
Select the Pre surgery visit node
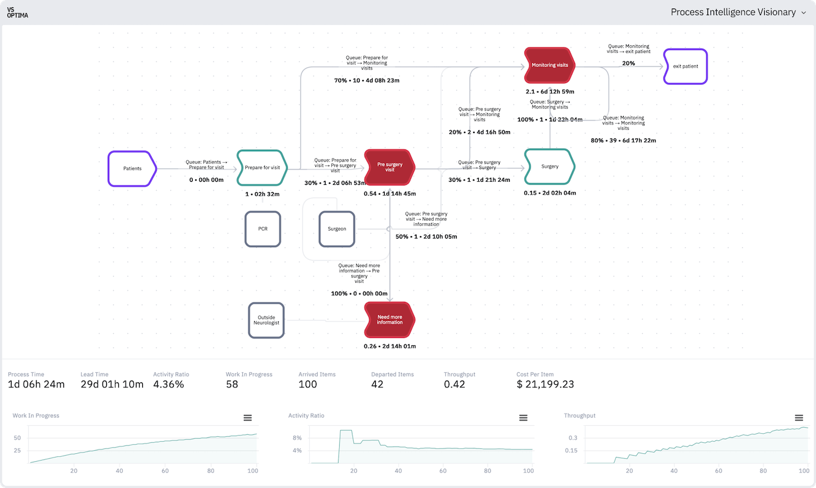[x=388, y=167]
